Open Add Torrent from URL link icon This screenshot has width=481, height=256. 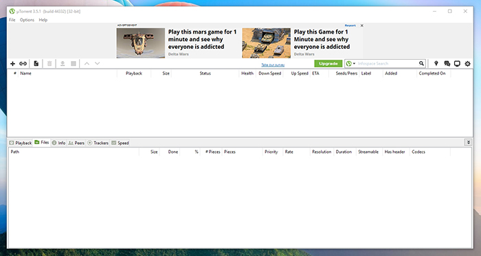23,64
